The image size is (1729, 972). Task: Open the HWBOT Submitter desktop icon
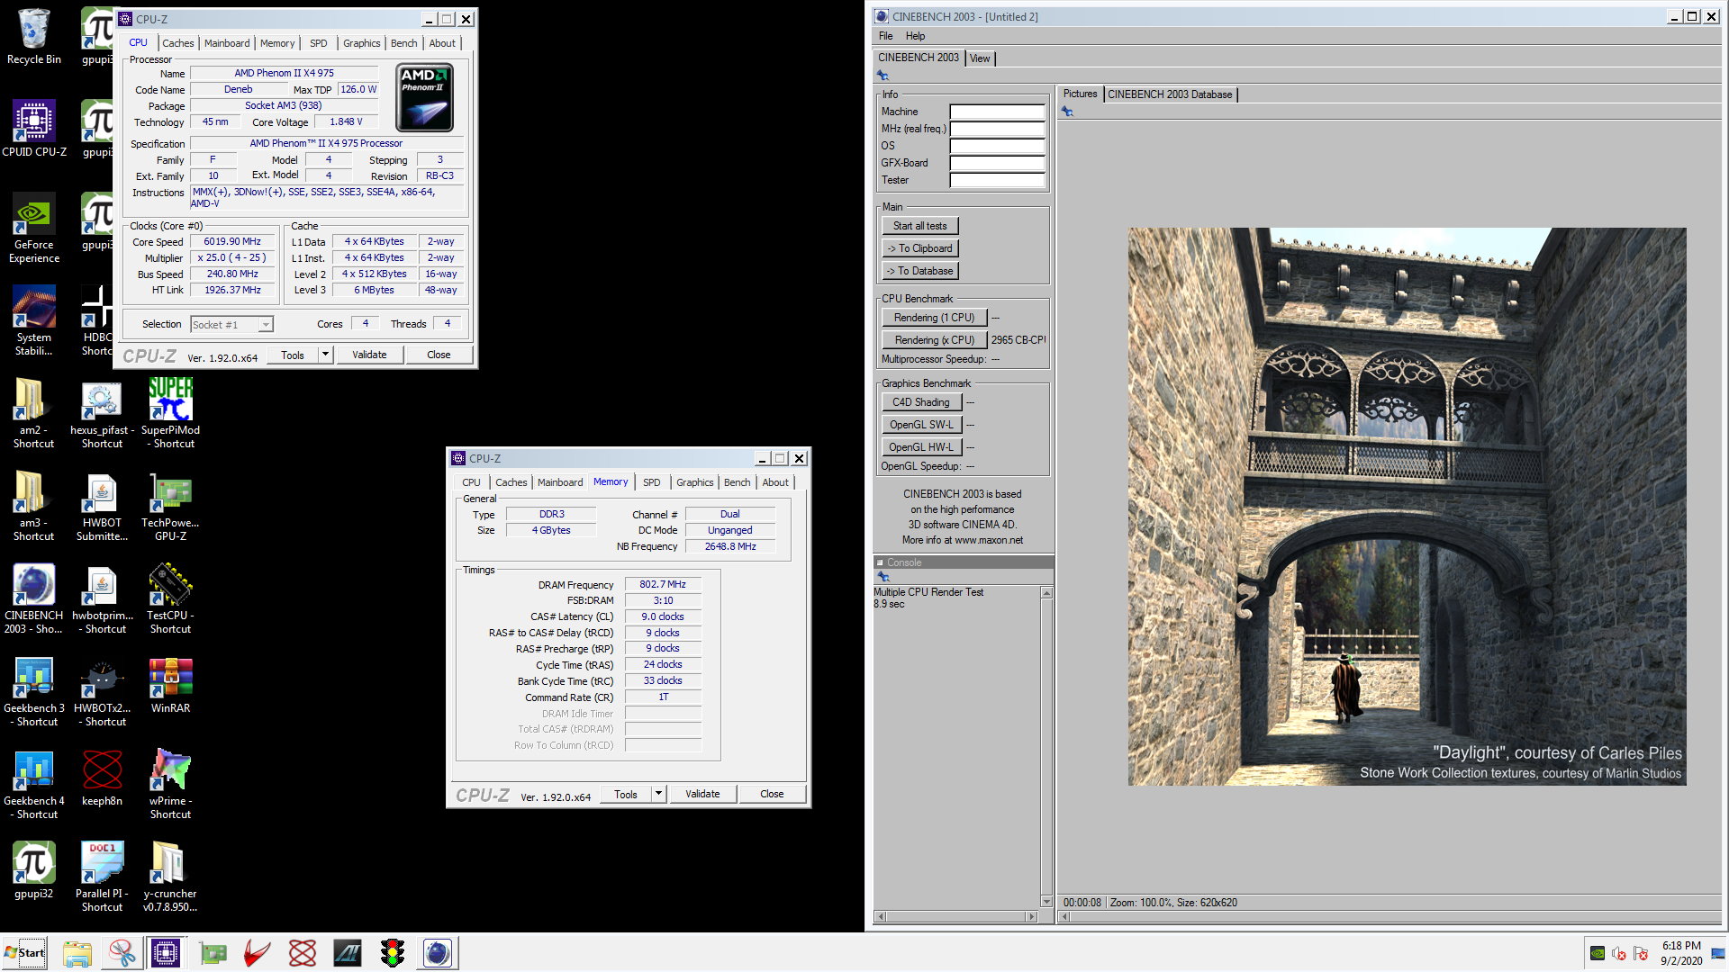click(102, 506)
